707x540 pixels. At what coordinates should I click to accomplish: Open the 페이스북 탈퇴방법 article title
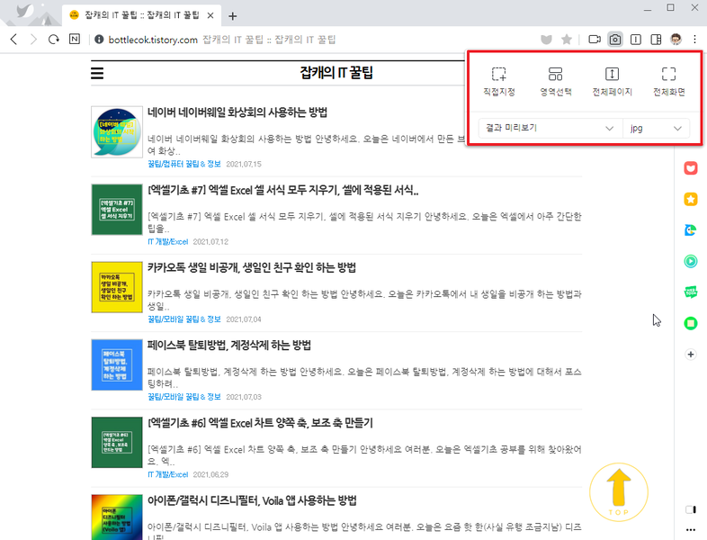pyautogui.click(x=229, y=346)
